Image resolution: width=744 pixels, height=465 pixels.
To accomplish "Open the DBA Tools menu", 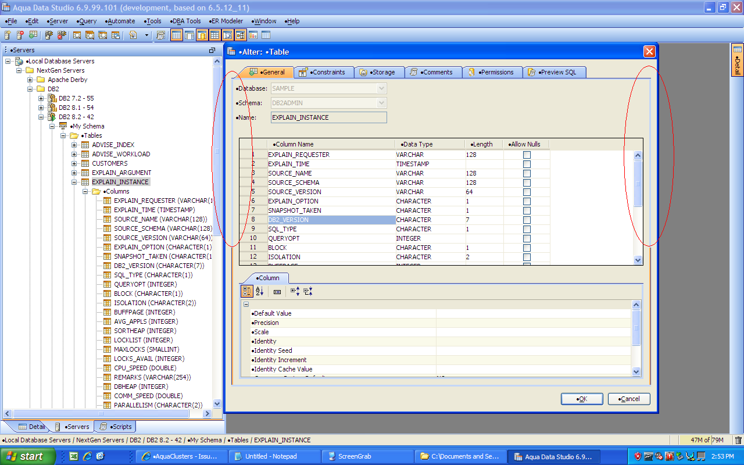I will (x=185, y=21).
